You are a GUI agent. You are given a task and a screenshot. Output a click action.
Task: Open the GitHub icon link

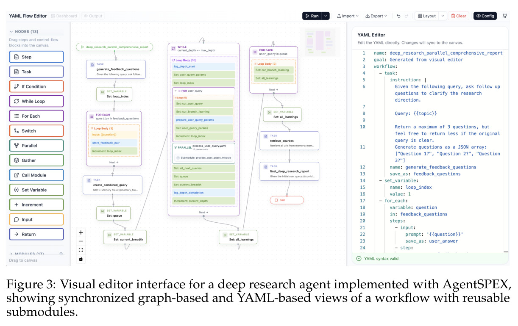[x=504, y=16]
